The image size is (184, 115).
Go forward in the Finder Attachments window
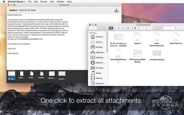[95, 28]
